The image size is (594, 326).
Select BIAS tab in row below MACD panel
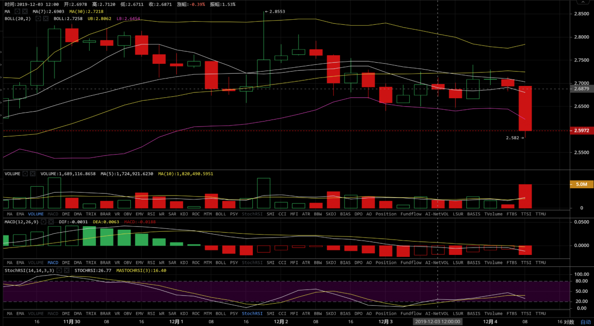click(346, 263)
